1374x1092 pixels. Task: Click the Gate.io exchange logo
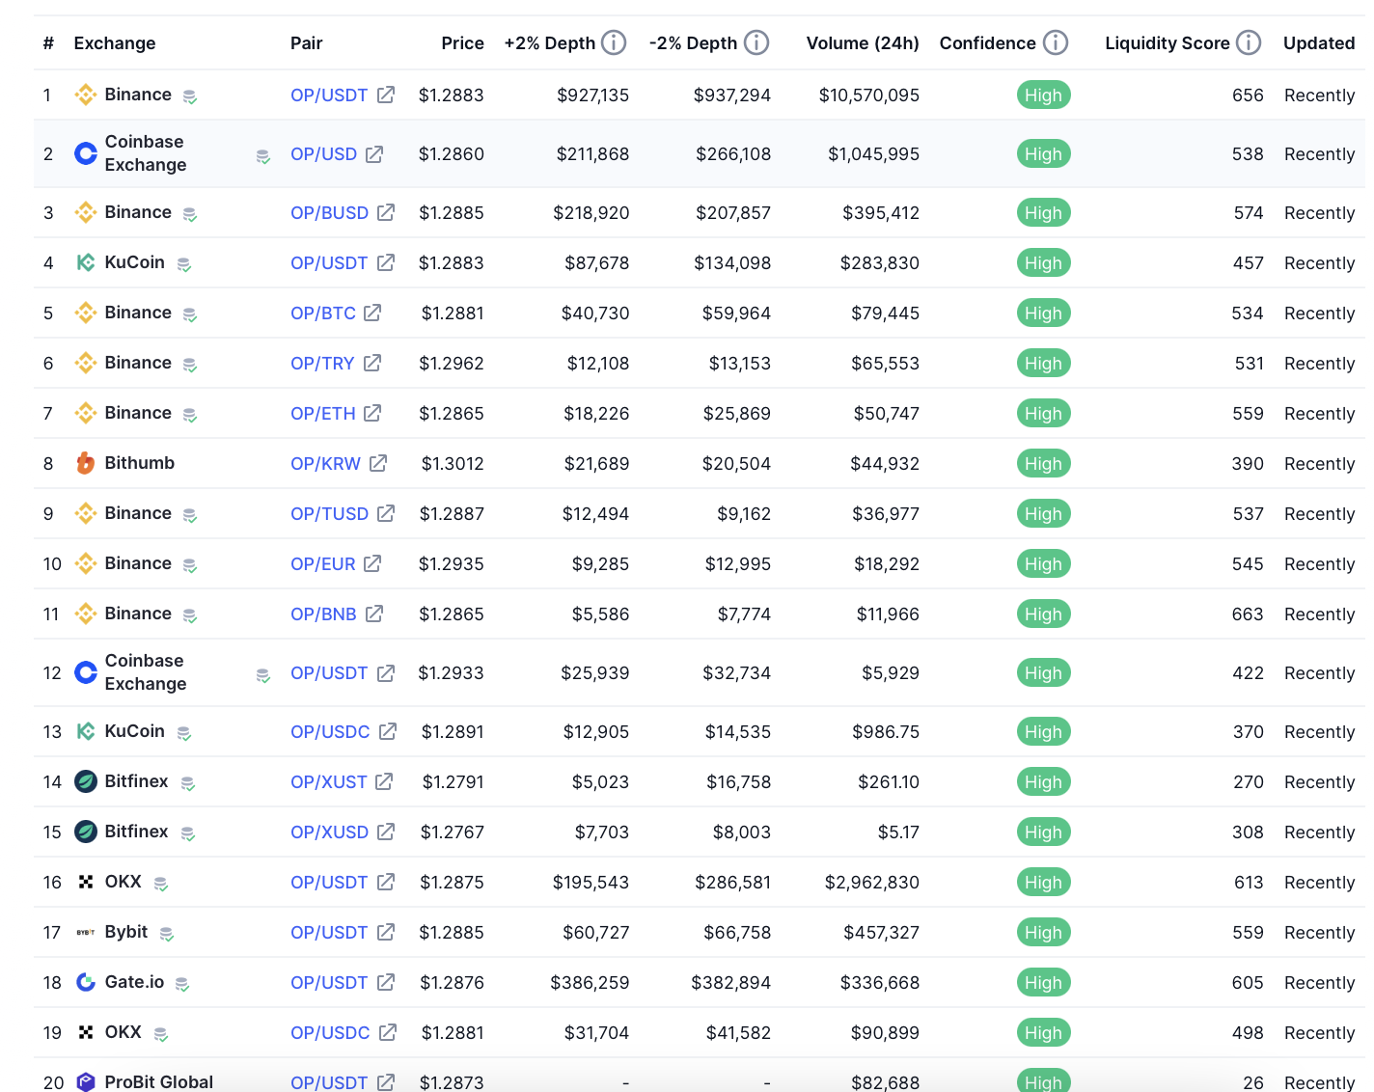(x=86, y=982)
